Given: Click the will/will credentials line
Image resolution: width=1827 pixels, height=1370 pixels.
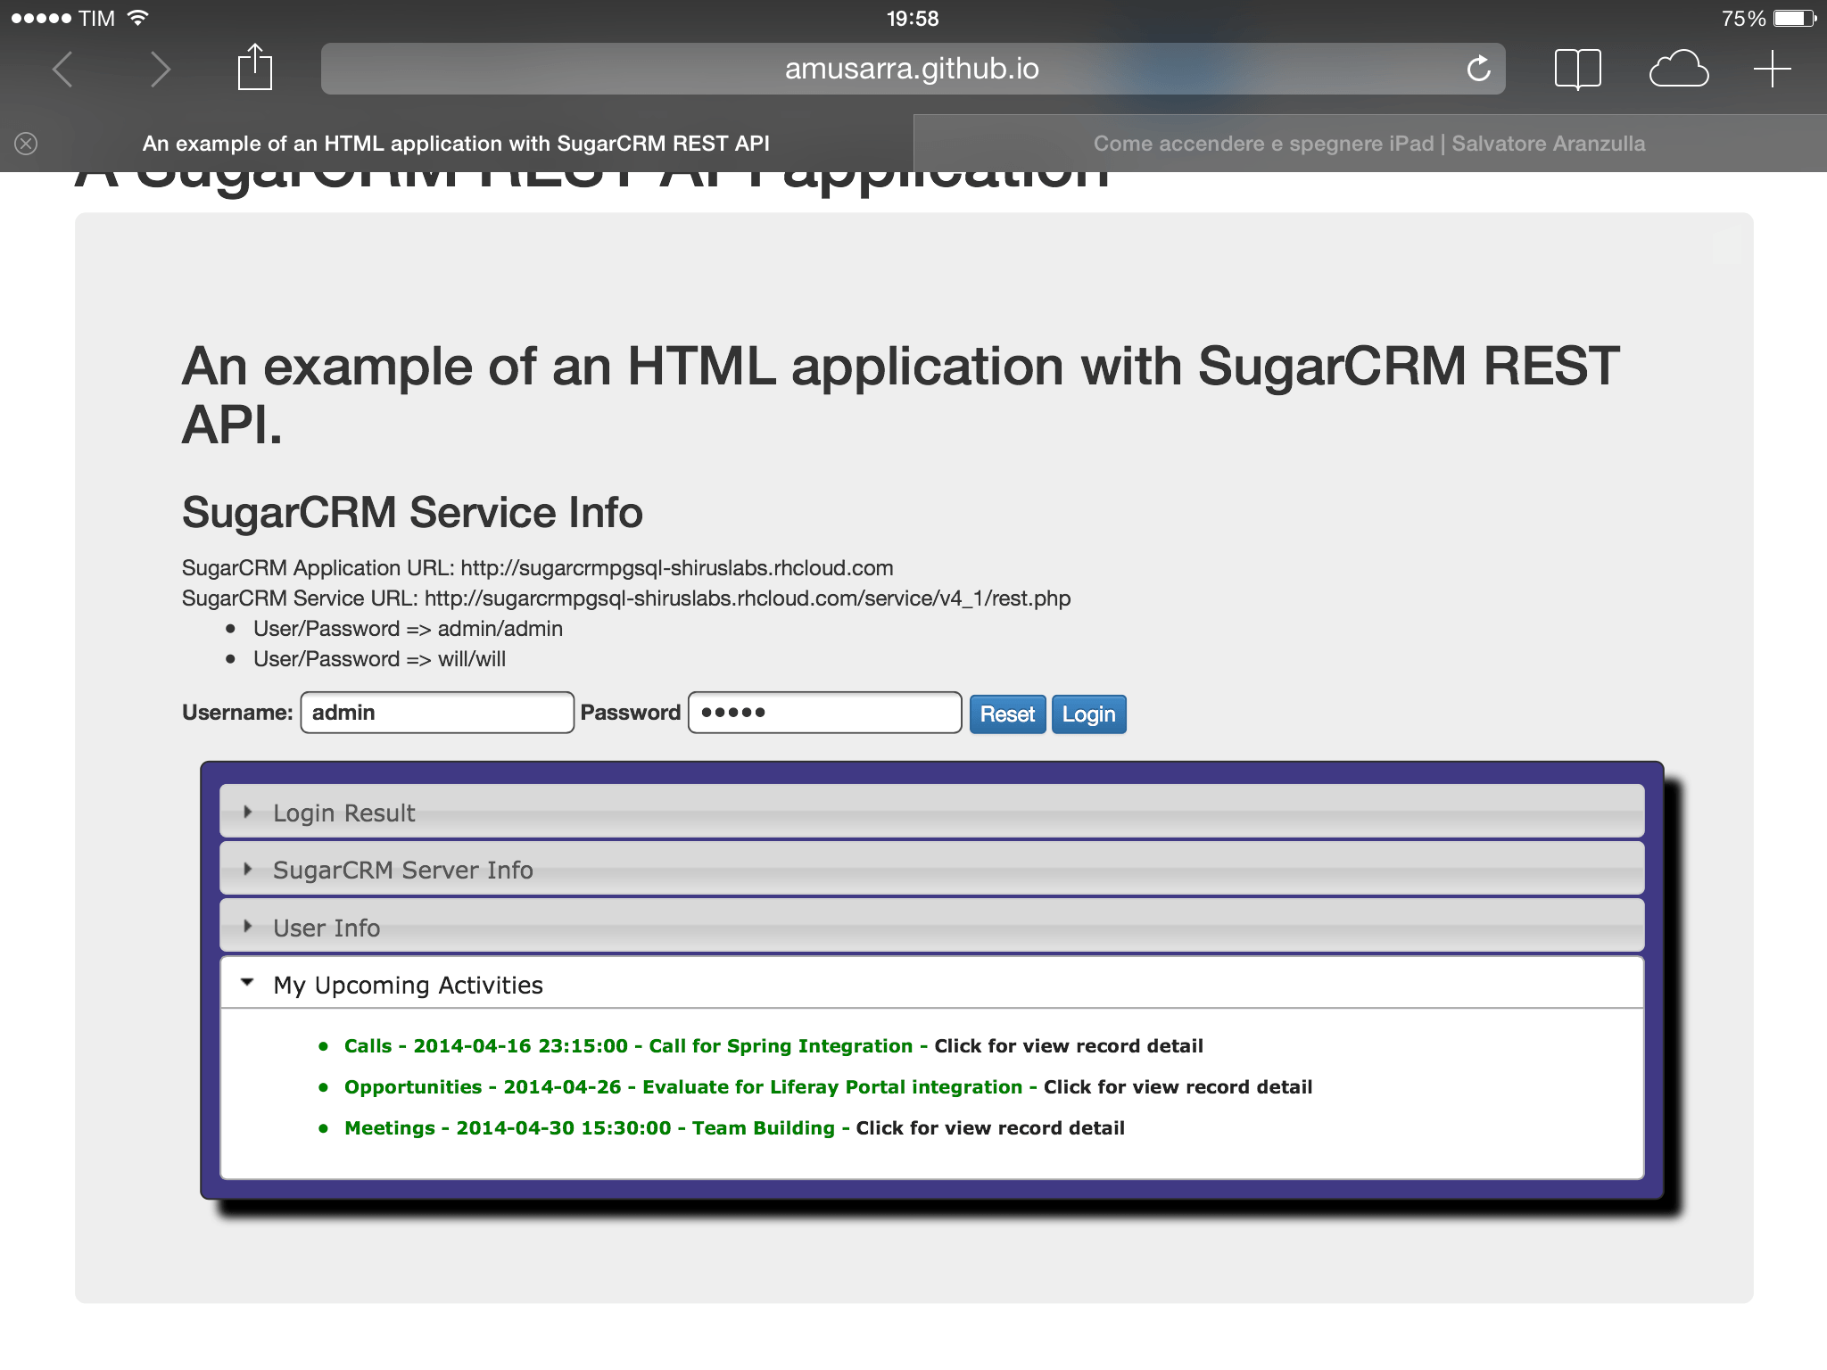Looking at the screenshot, I should point(379,659).
